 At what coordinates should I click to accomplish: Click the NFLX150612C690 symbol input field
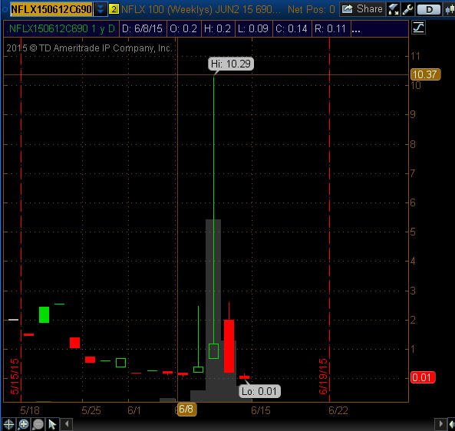point(51,9)
